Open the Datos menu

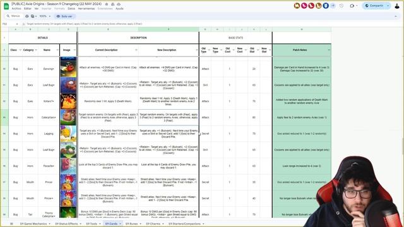tap(71, 8)
